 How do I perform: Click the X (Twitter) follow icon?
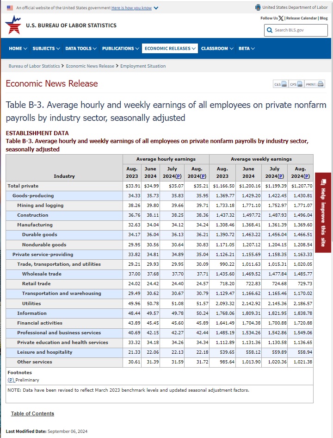(x=281, y=18)
